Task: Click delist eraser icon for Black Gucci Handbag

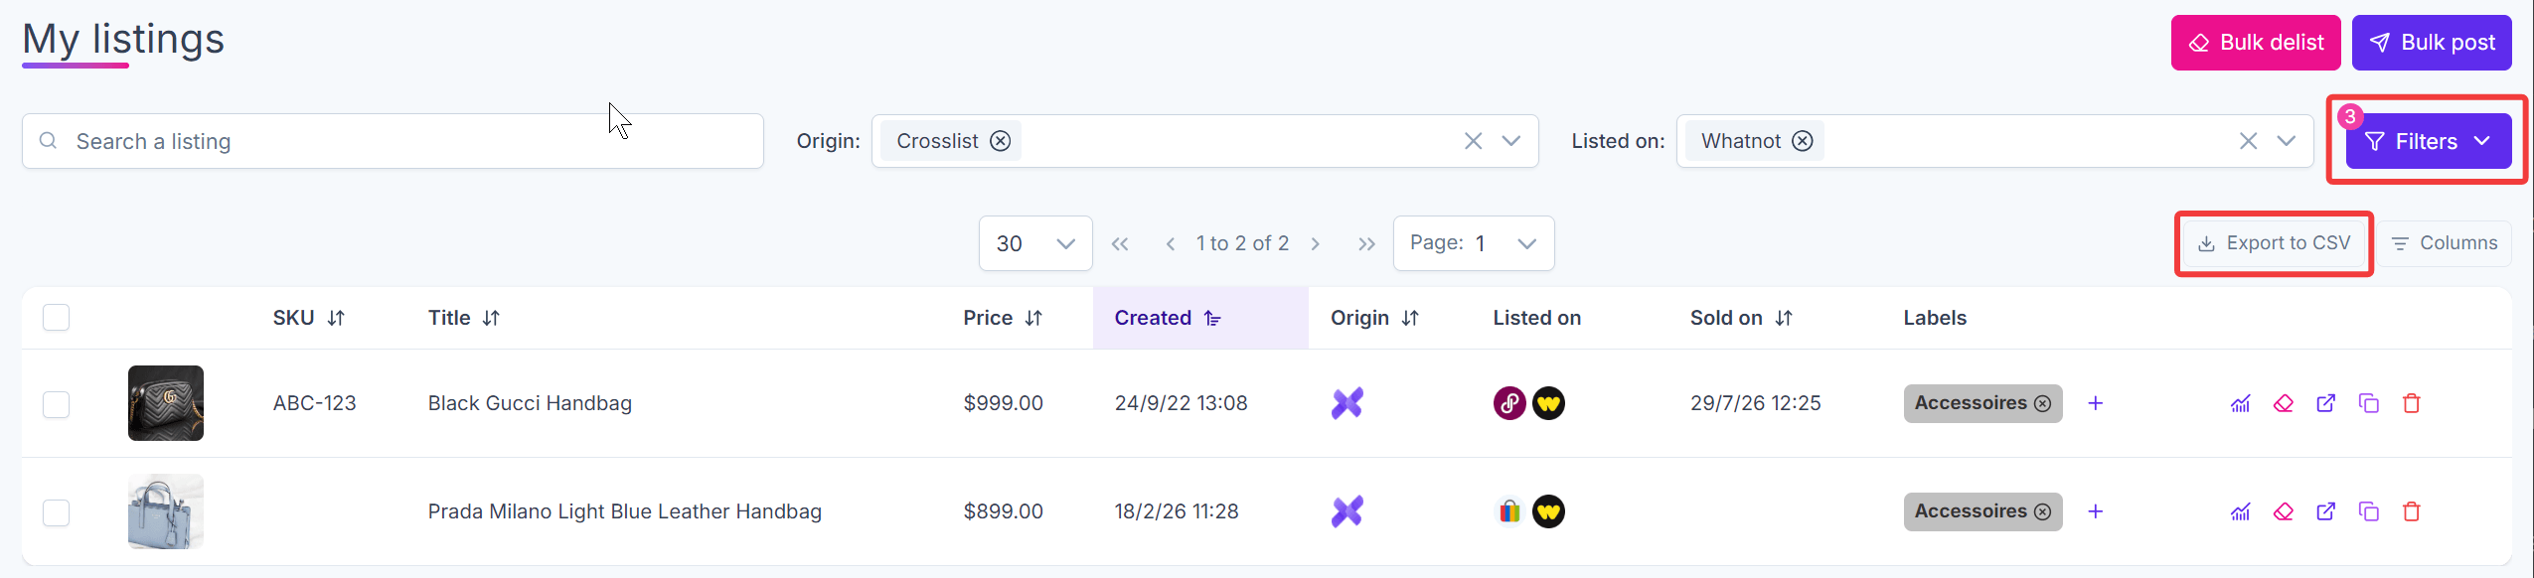Action: (2284, 403)
